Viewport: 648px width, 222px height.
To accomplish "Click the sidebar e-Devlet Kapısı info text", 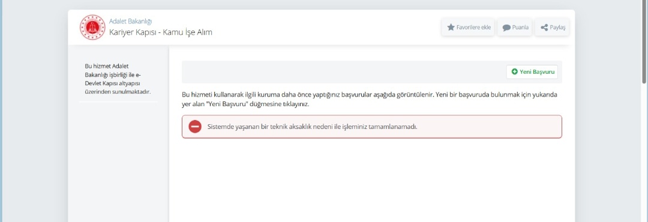I will point(118,79).
